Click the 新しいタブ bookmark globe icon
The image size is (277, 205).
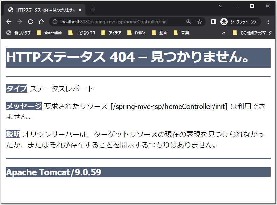pyautogui.click(x=8, y=33)
